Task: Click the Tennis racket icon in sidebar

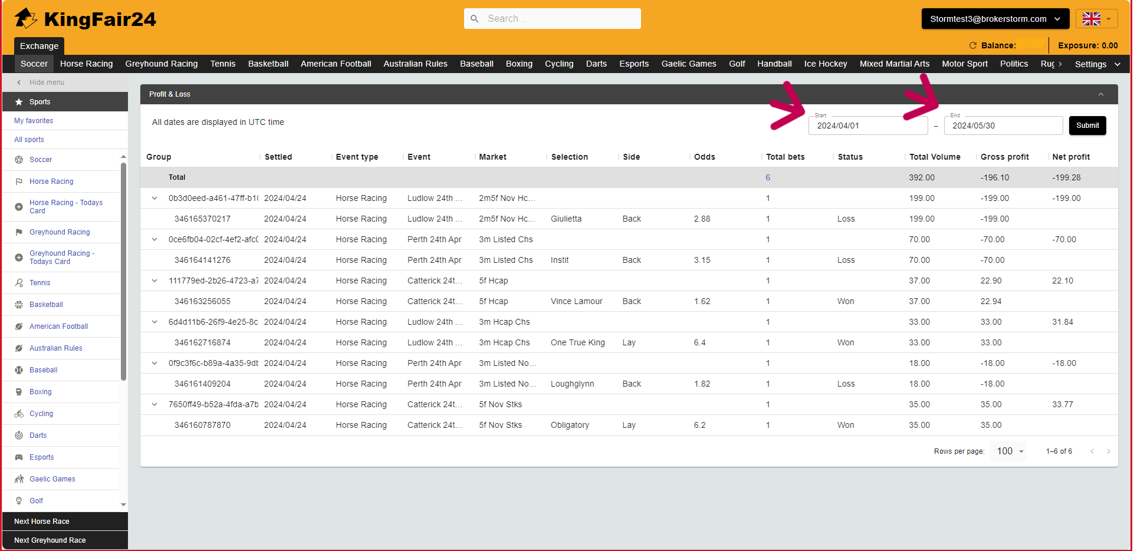Action: tap(19, 283)
